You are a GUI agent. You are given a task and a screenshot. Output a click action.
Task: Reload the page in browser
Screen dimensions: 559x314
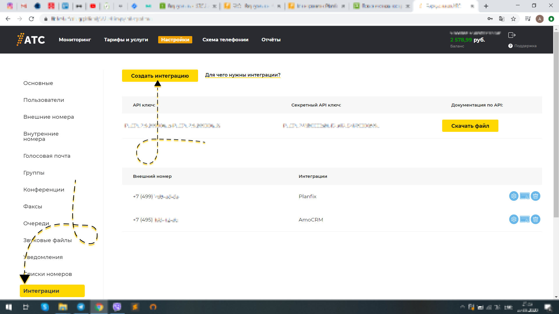tap(31, 19)
